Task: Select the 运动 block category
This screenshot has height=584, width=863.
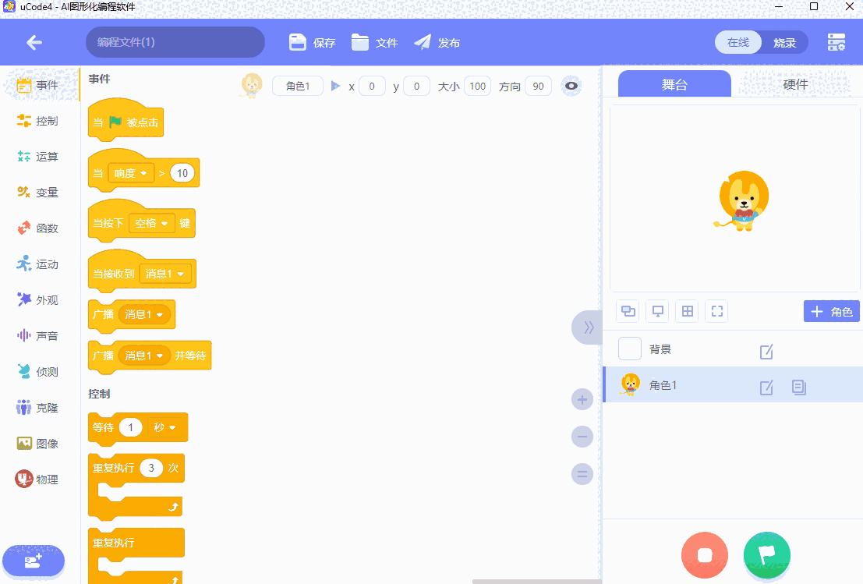Action: (39, 264)
